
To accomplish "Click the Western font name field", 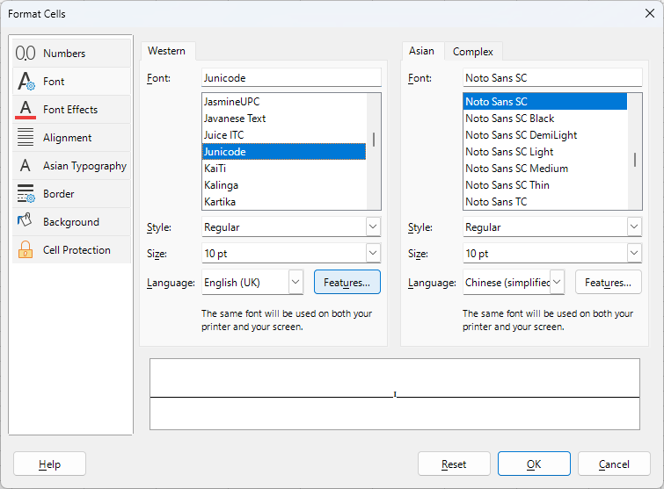I will [291, 78].
